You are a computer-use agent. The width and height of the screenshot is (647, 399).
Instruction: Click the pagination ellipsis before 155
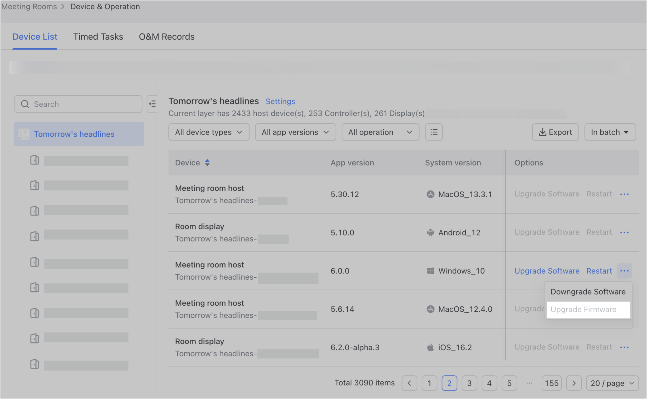click(x=529, y=383)
